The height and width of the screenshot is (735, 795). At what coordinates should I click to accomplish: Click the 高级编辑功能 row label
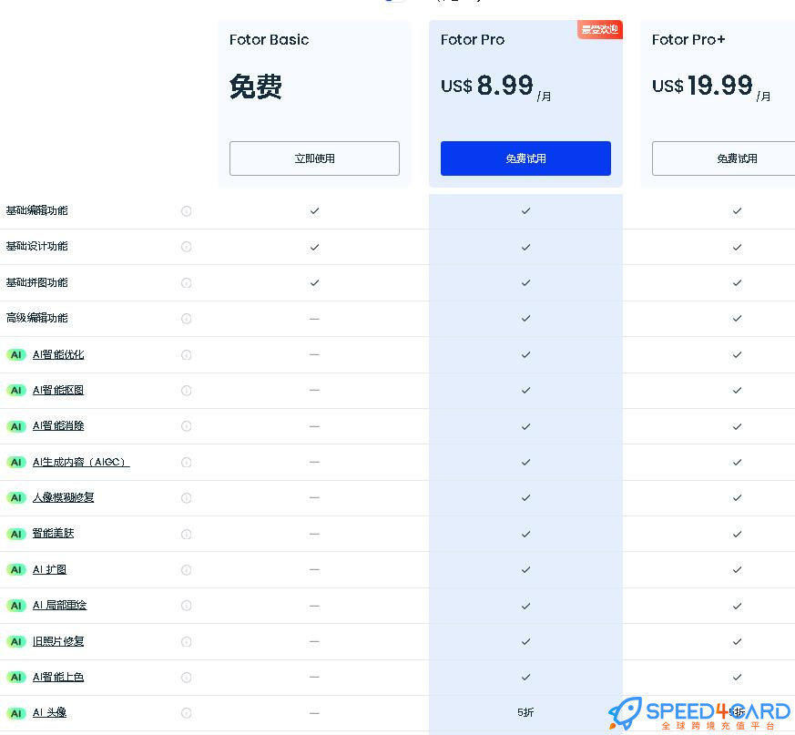(x=36, y=318)
